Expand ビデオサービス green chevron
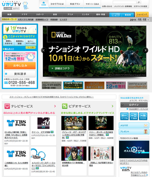This screenshot has width=152, height=177. [112, 106]
